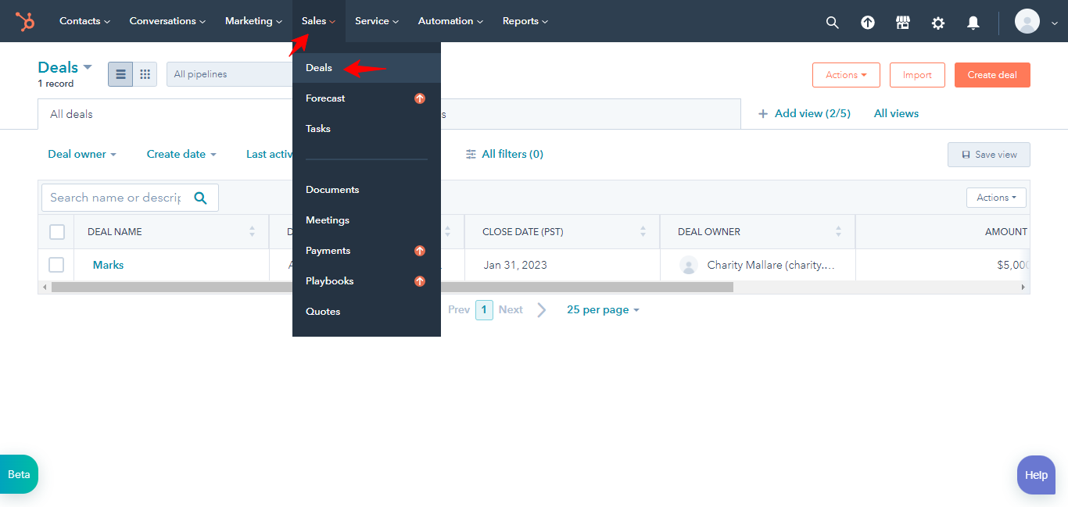The width and height of the screenshot is (1068, 507).
Task: Select Tasks in the Sales menu
Action: point(367,129)
